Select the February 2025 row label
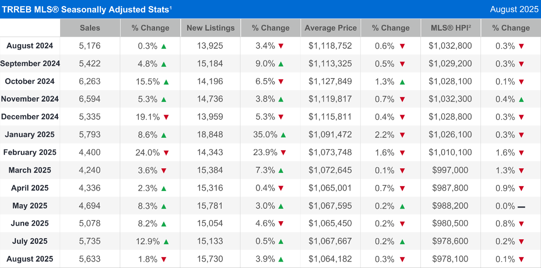 [x=30, y=152]
